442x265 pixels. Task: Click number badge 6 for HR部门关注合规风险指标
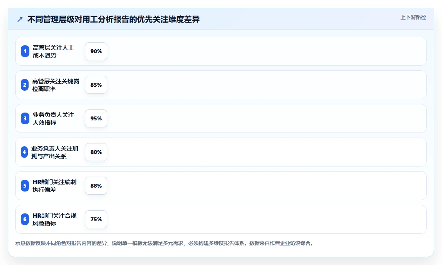point(25,219)
